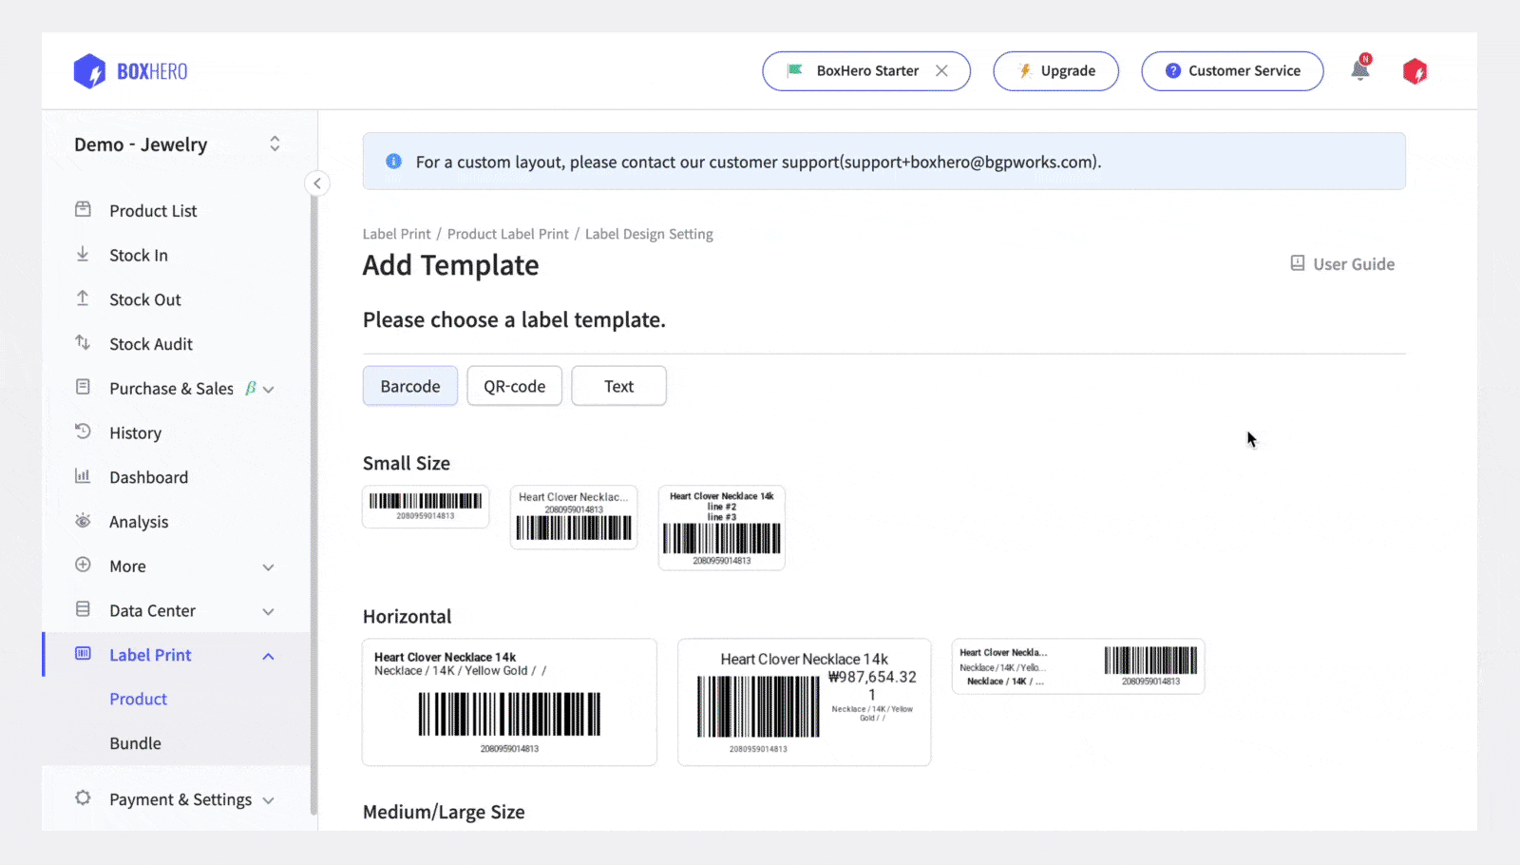
Task: Click the Upgrade button
Action: tap(1055, 70)
